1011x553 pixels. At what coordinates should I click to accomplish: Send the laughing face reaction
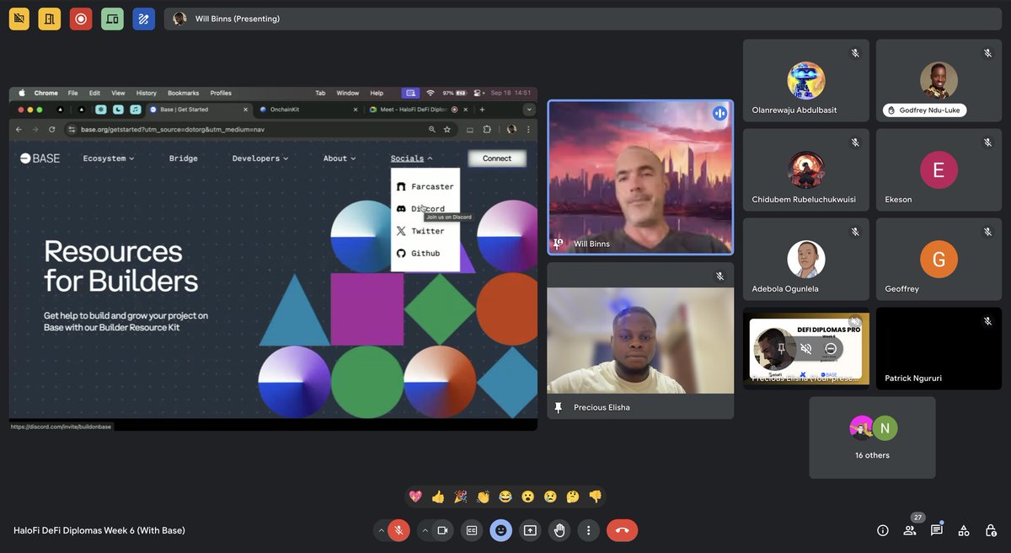[505, 497]
